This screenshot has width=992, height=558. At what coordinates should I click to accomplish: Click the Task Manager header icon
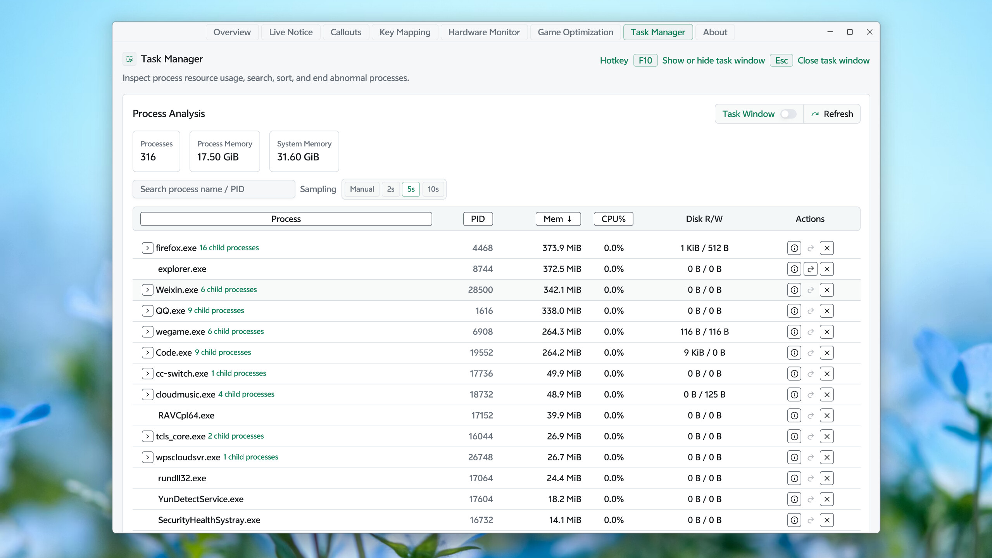coord(129,59)
